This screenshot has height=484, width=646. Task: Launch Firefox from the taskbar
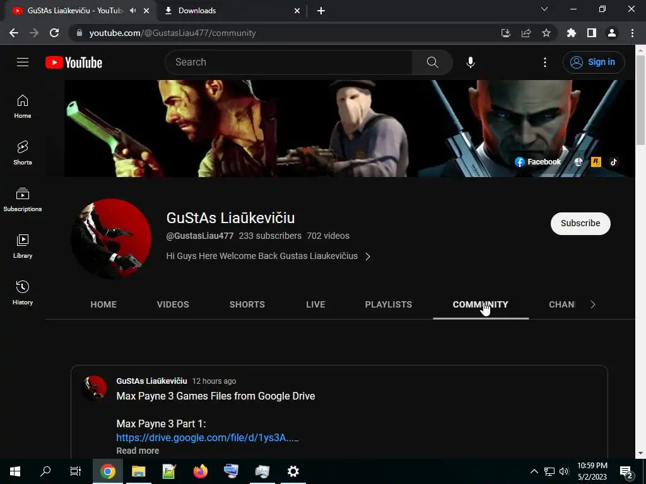point(201,471)
